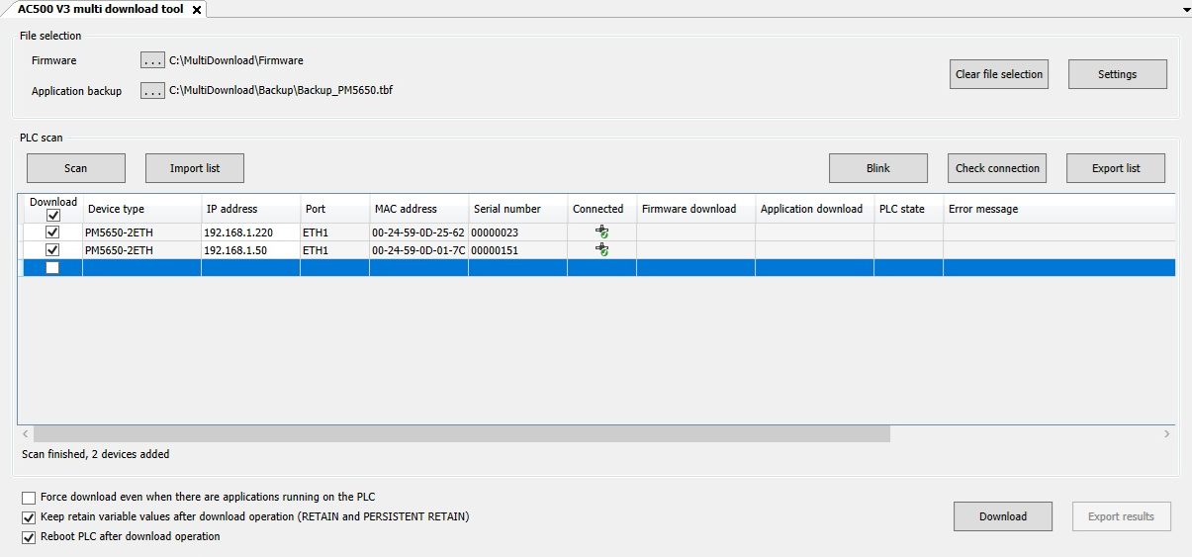Click Blink button
This screenshot has width=1192, height=557.
pos(878,168)
